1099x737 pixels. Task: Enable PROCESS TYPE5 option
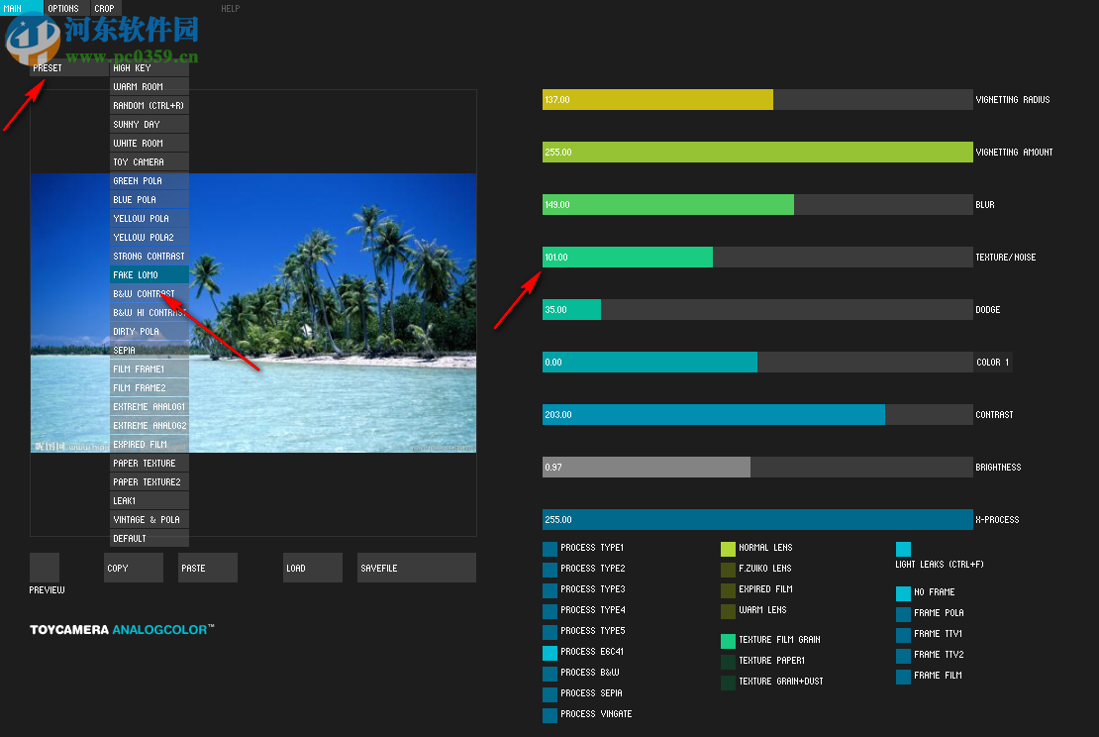[550, 632]
